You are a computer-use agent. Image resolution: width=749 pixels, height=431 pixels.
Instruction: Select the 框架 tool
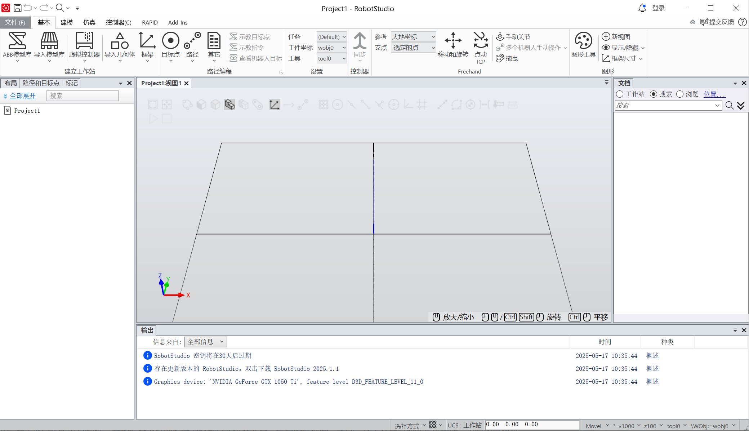[x=147, y=46]
